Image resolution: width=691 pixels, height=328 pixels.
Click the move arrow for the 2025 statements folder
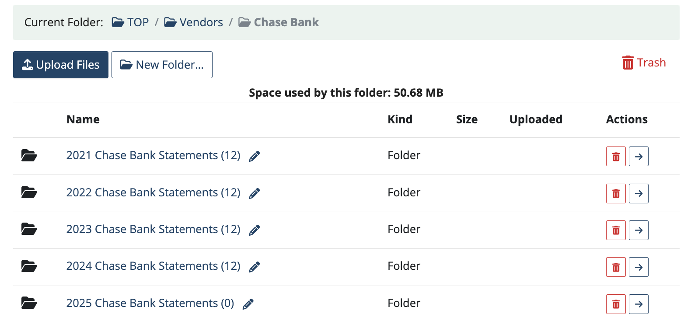pyautogui.click(x=639, y=304)
